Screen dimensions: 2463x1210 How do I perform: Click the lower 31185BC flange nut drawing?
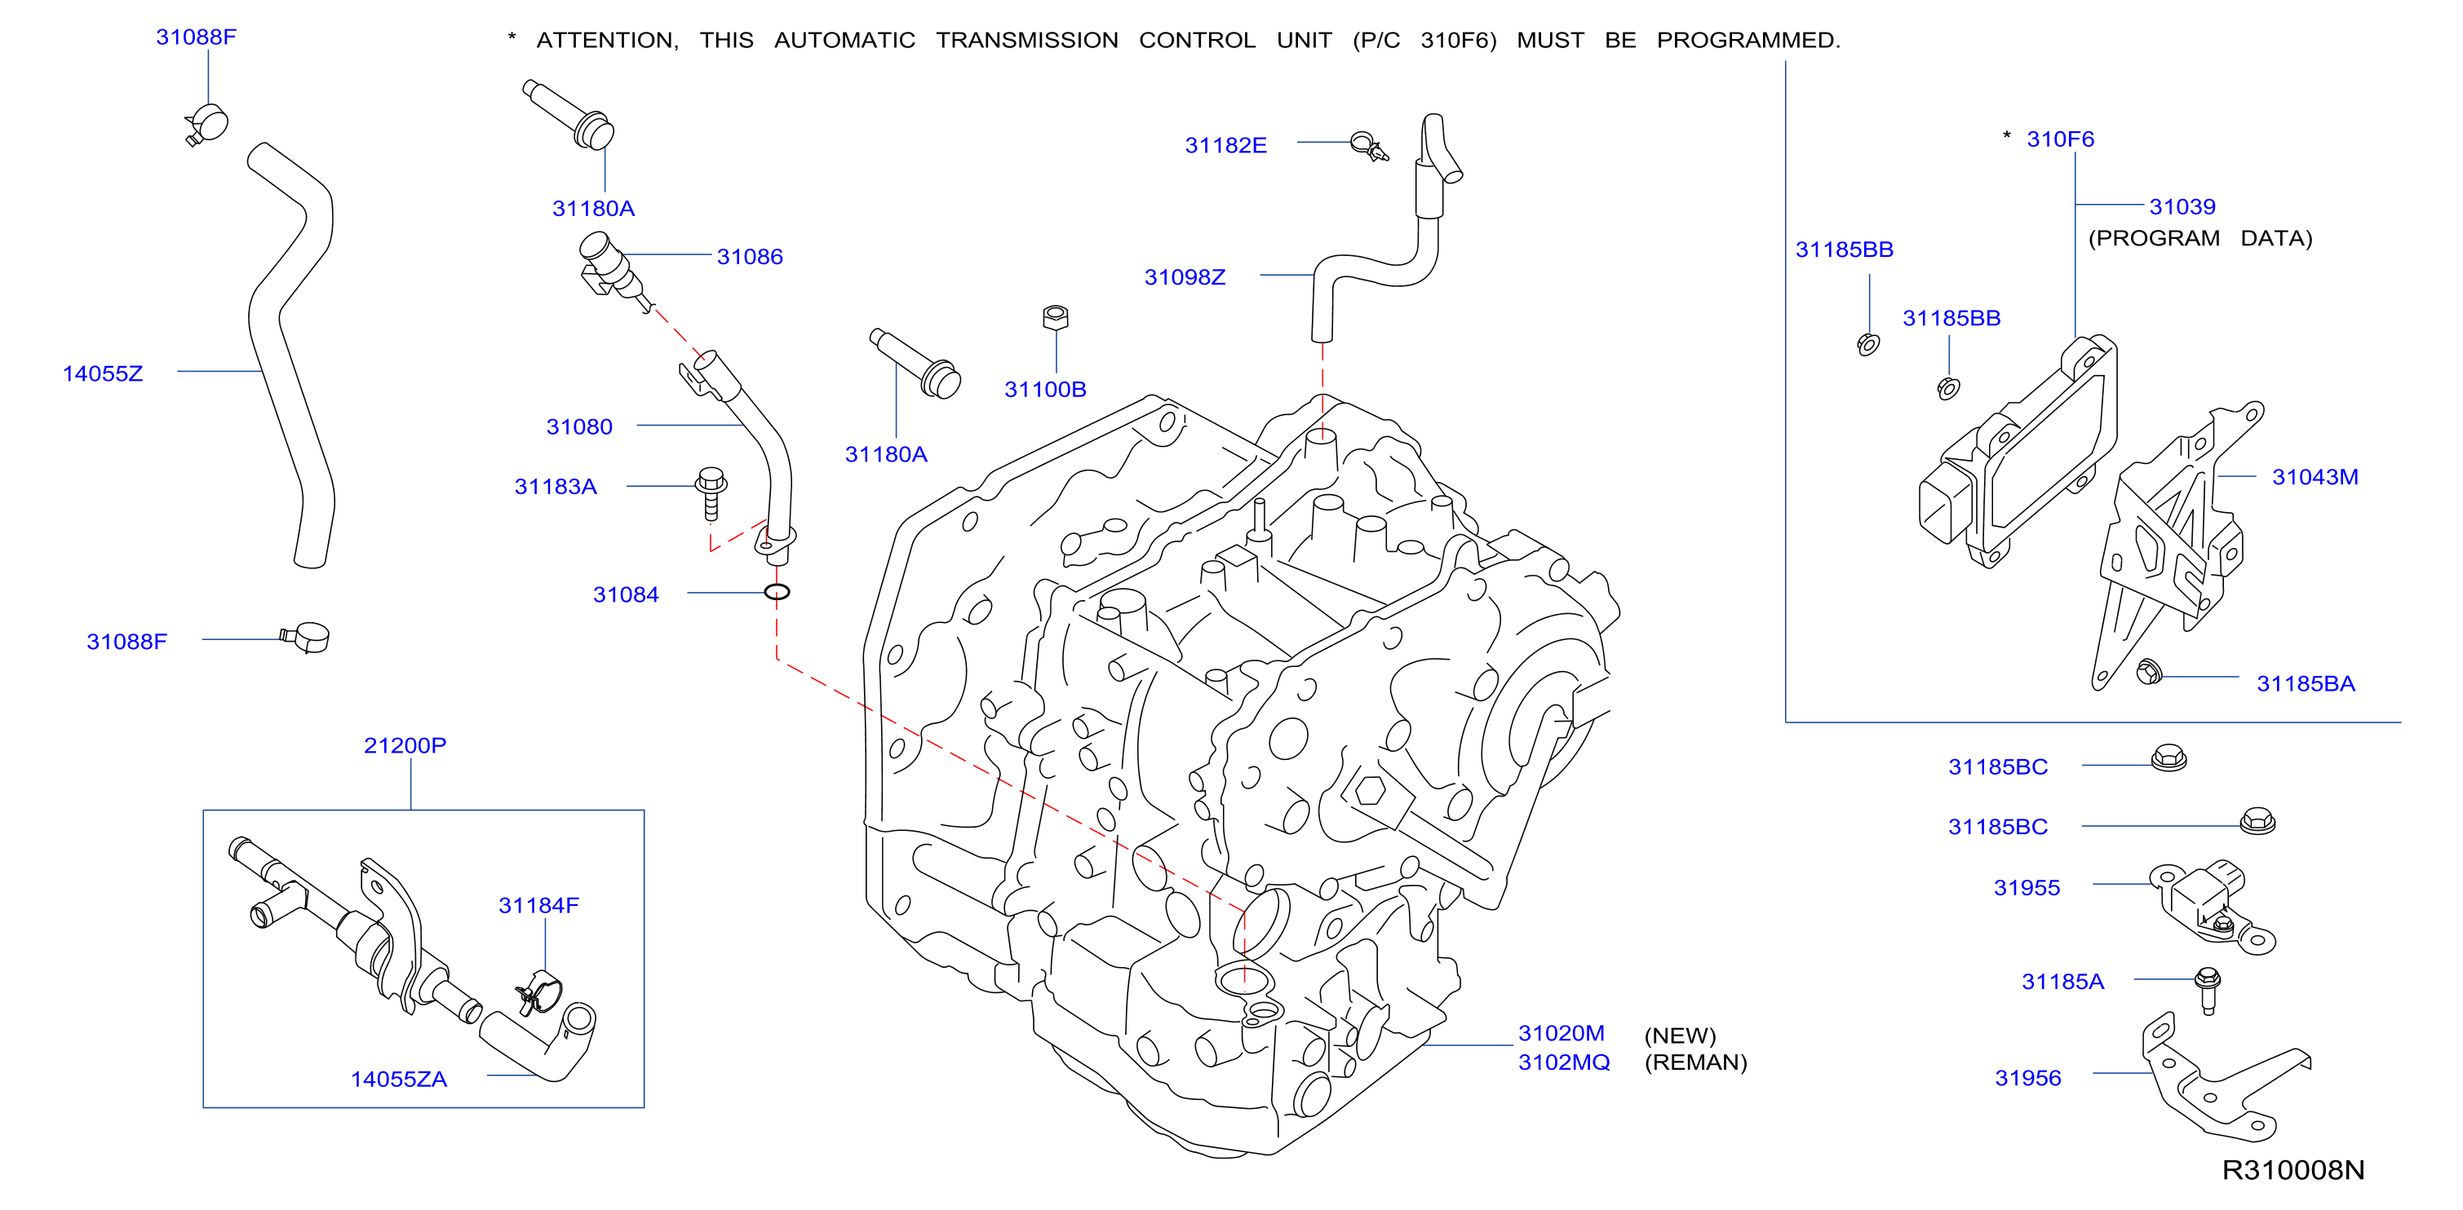tap(2257, 821)
